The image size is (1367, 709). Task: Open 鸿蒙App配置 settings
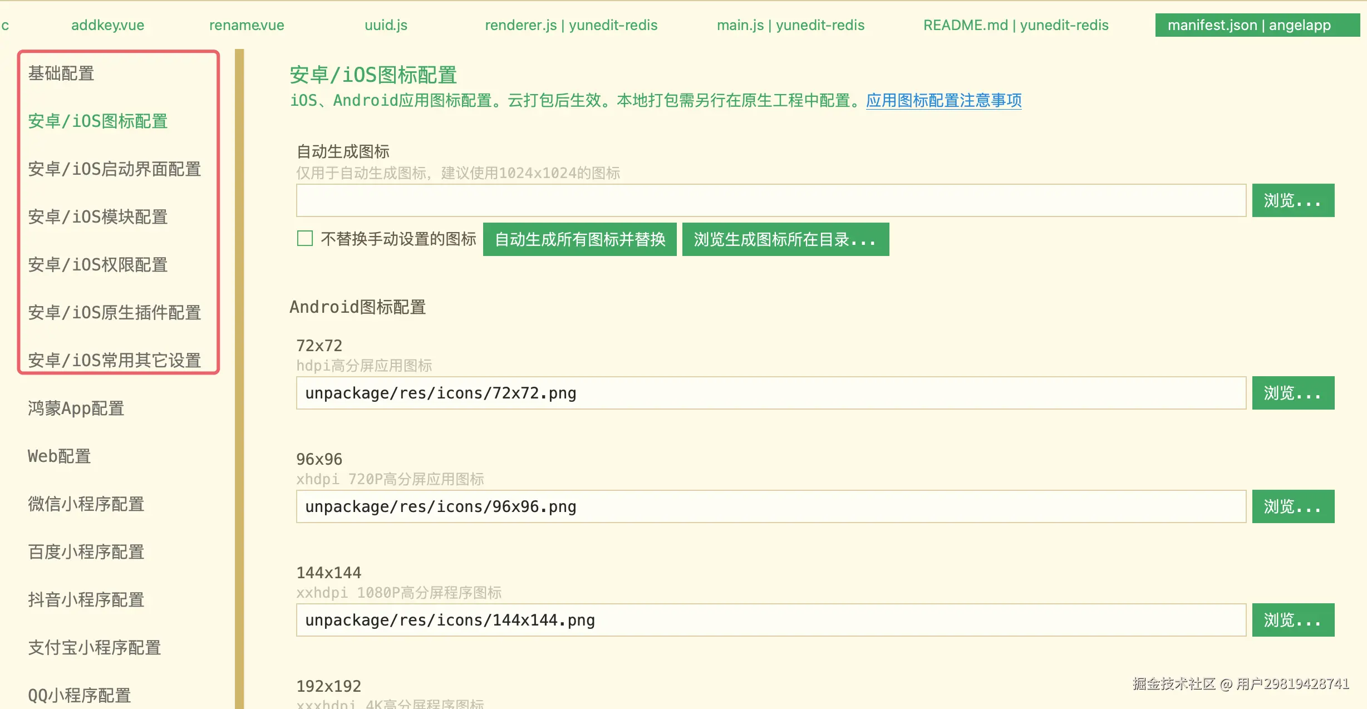click(x=76, y=408)
